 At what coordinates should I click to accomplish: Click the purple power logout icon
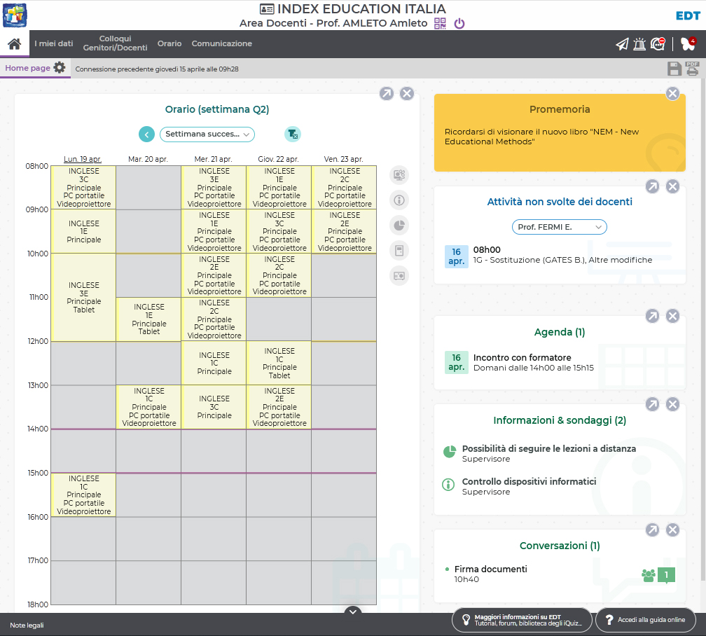pos(459,23)
